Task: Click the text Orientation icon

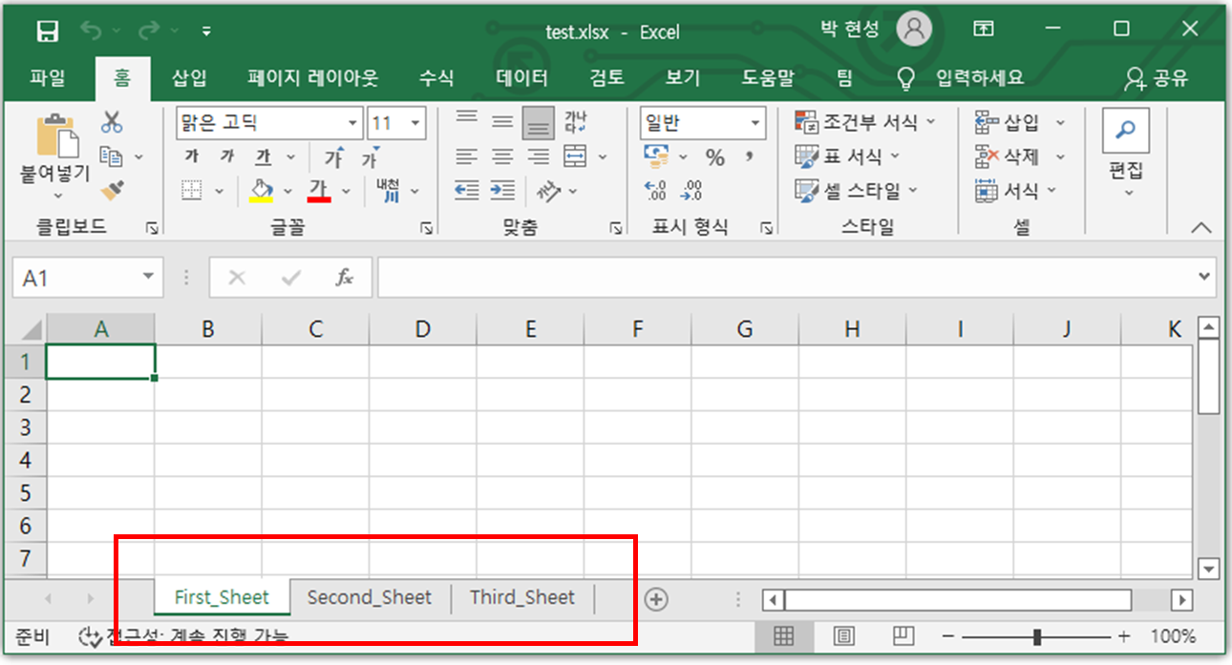Action: 548,191
